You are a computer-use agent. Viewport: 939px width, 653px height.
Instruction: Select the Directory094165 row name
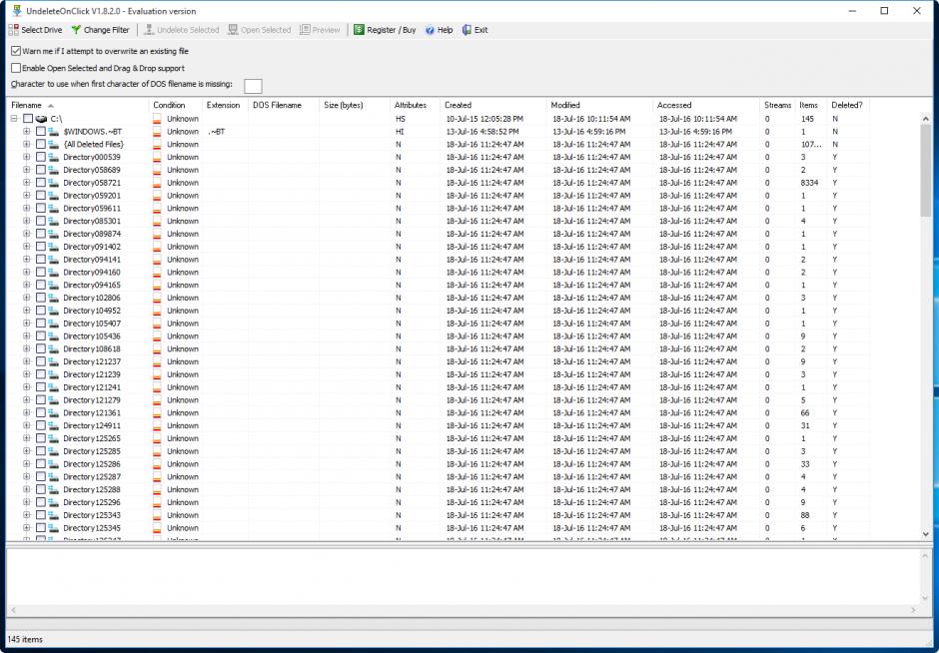click(x=92, y=285)
